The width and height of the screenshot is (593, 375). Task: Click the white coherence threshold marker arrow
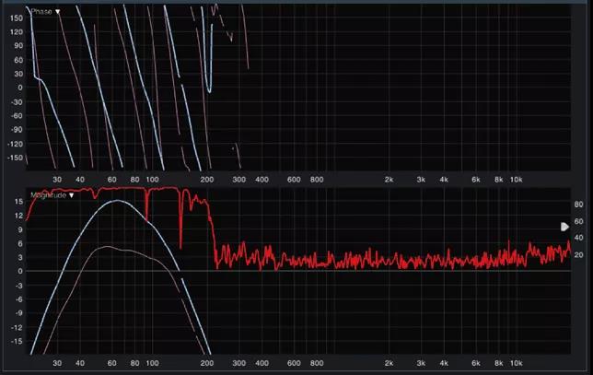pyautogui.click(x=564, y=227)
